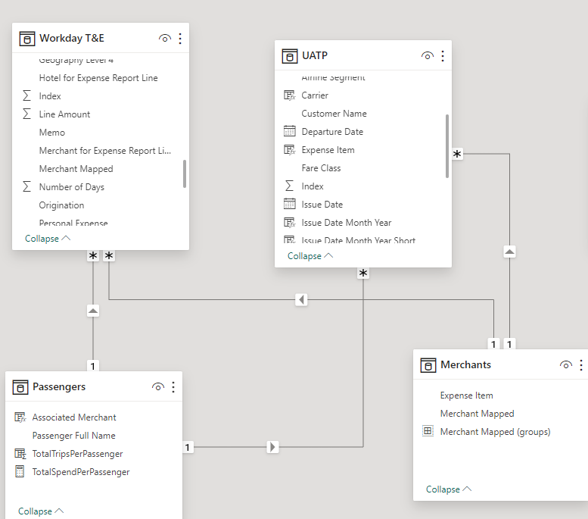
Task: Select the Memo field
Action: pyautogui.click(x=51, y=132)
